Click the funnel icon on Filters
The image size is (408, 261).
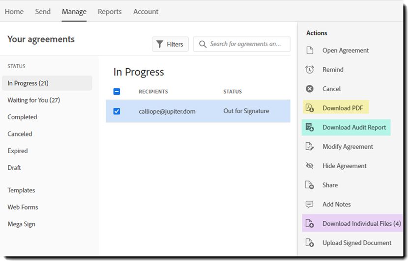point(160,44)
